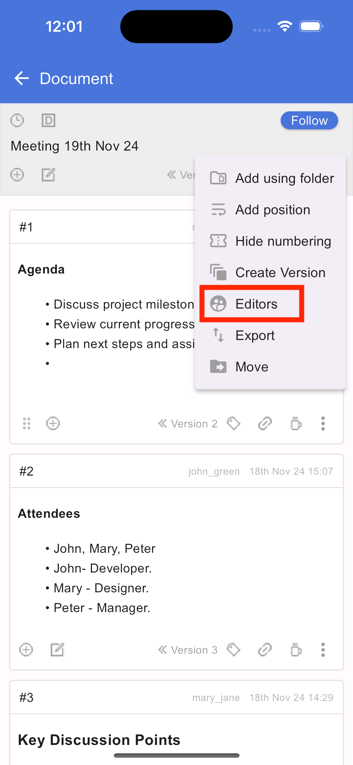Open the history clock icon

point(17,121)
